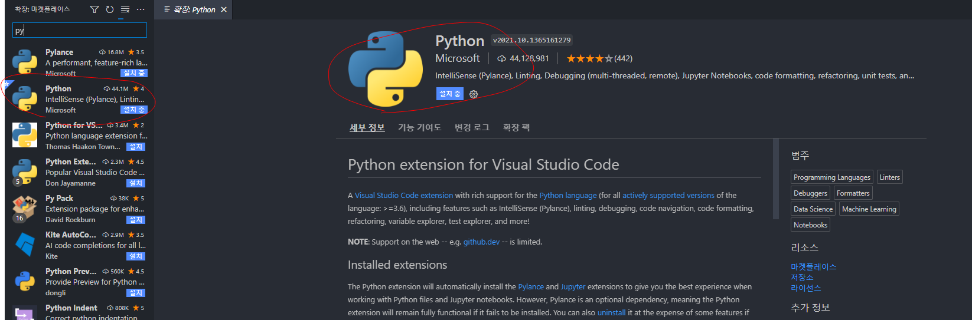Refresh the extensions marketplace list
The width and height of the screenshot is (972, 320).
click(110, 9)
